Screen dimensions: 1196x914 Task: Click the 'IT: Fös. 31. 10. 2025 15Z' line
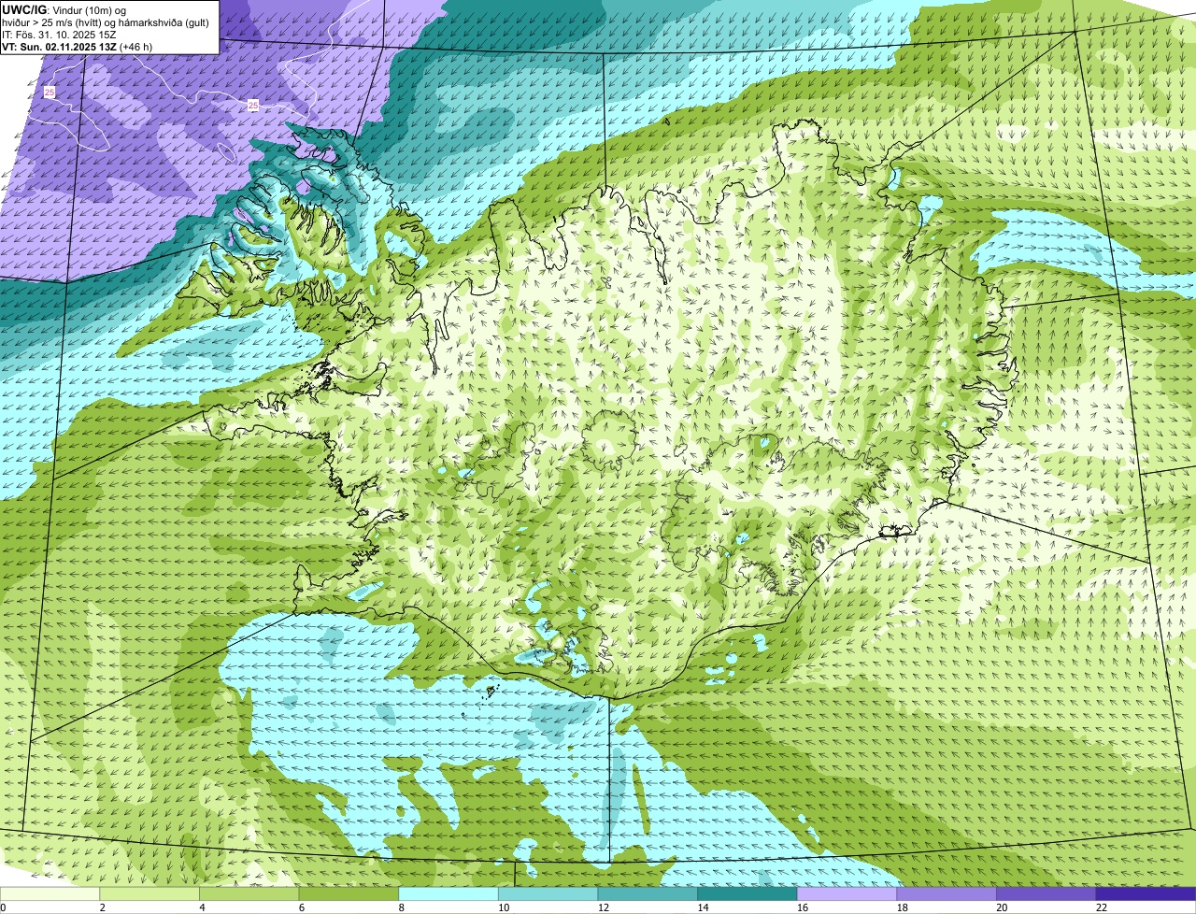pos(59,35)
